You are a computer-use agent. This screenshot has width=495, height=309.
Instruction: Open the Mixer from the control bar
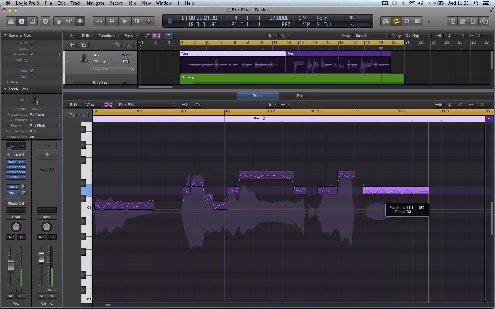tap(69, 21)
